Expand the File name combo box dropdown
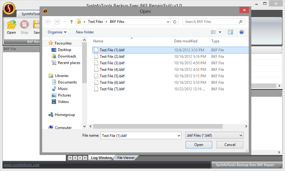 [179, 136]
